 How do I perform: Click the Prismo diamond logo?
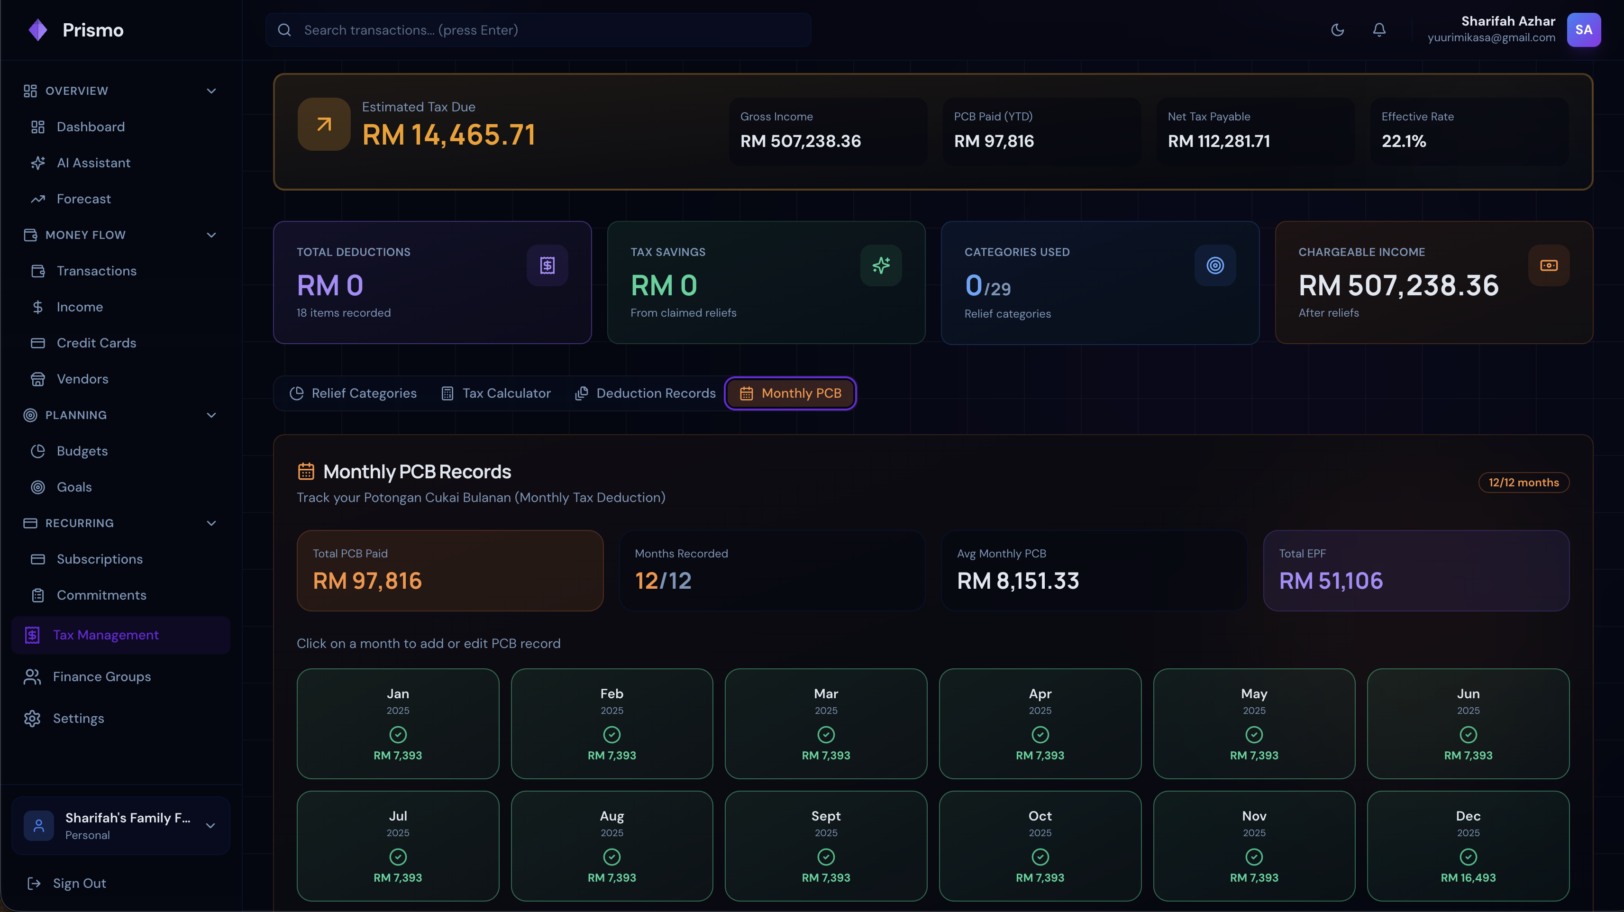coord(38,29)
